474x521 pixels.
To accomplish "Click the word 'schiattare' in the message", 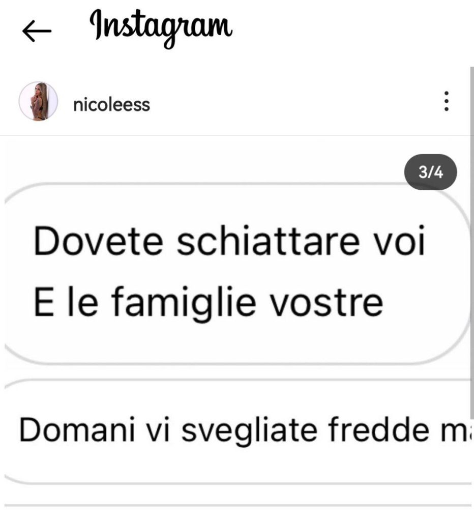I will (268, 241).
